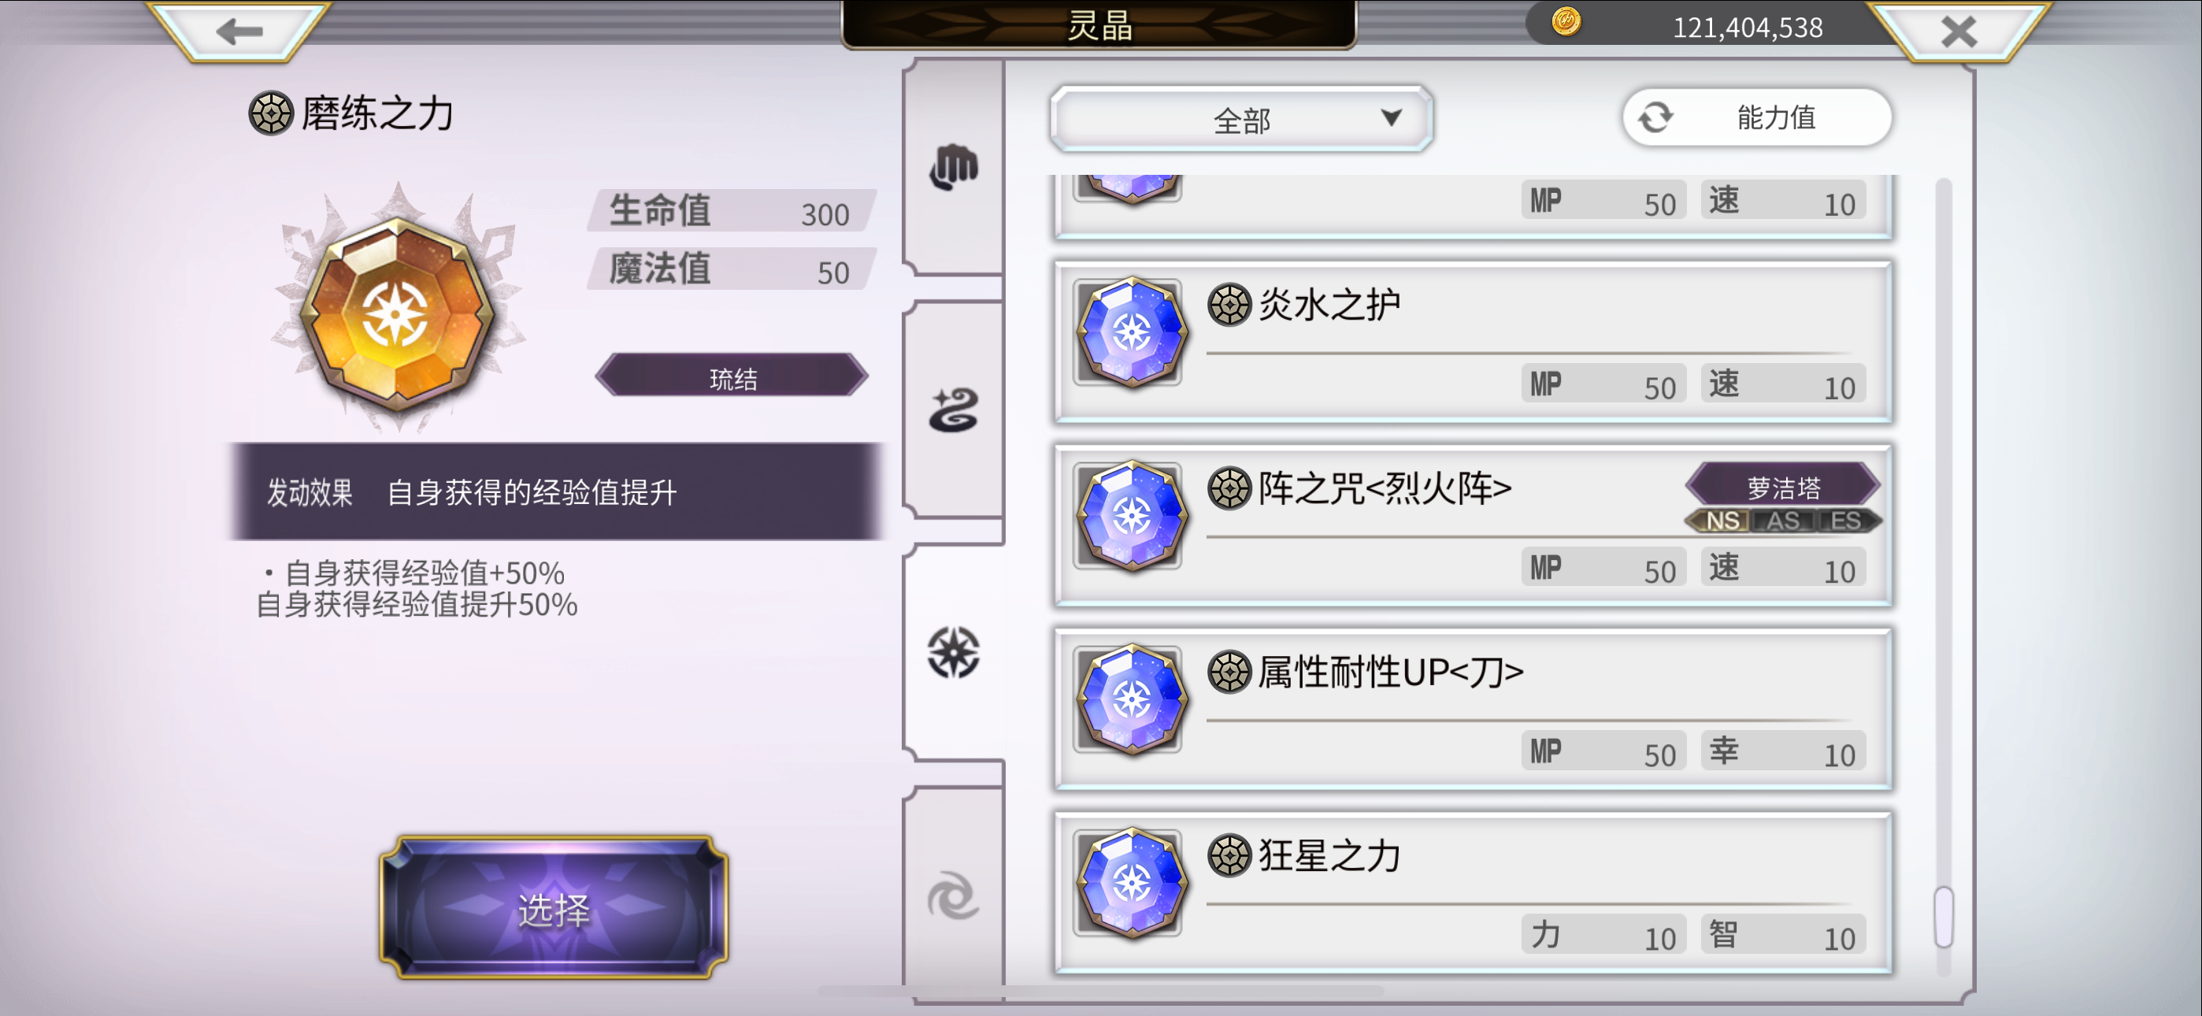Go back with the left arrow

[239, 32]
